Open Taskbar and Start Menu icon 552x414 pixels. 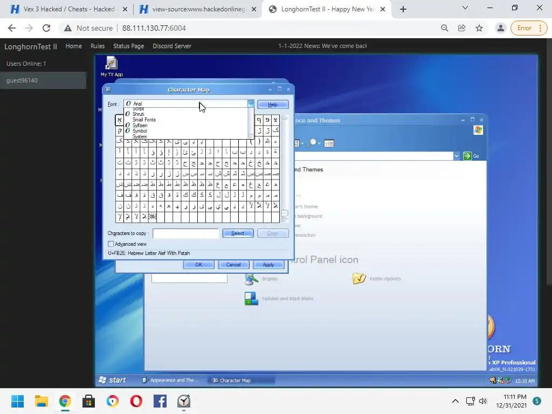(279, 299)
